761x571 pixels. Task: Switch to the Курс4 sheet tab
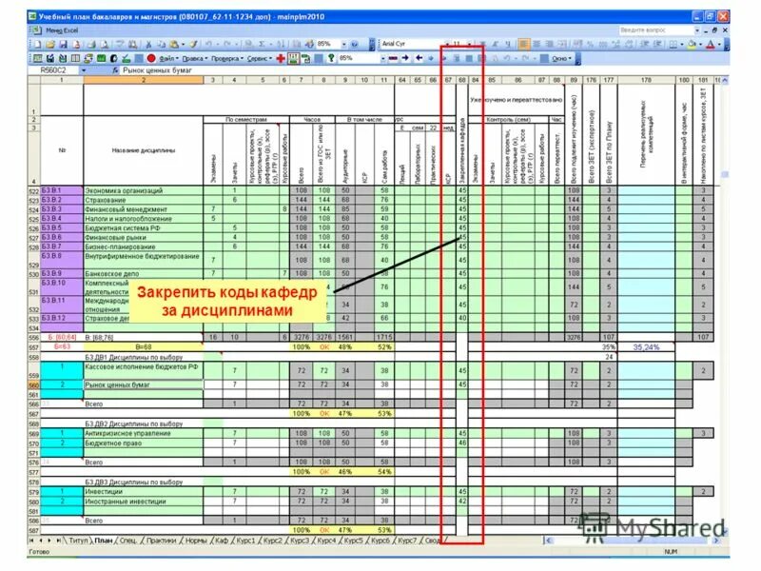point(326,540)
